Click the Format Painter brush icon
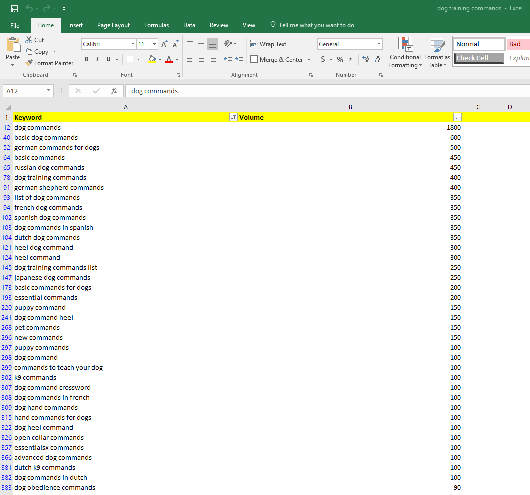Viewport: 530px width, 495px height. pyautogui.click(x=29, y=63)
